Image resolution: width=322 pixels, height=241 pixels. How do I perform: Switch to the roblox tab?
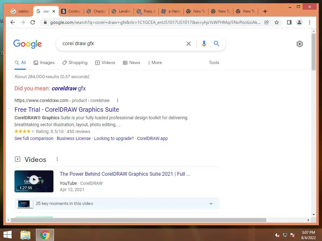click(20, 11)
